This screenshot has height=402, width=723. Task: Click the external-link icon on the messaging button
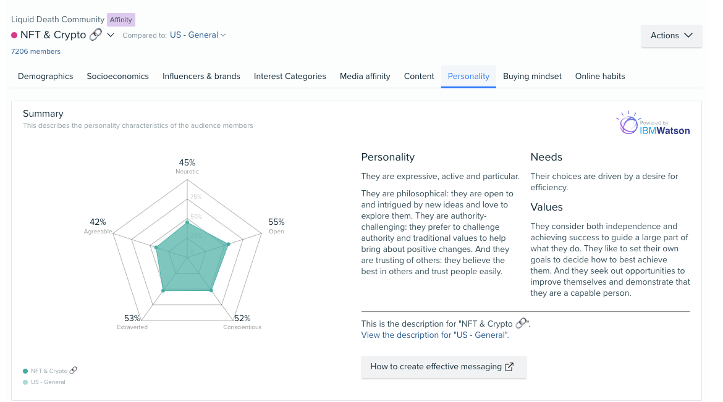pos(509,366)
